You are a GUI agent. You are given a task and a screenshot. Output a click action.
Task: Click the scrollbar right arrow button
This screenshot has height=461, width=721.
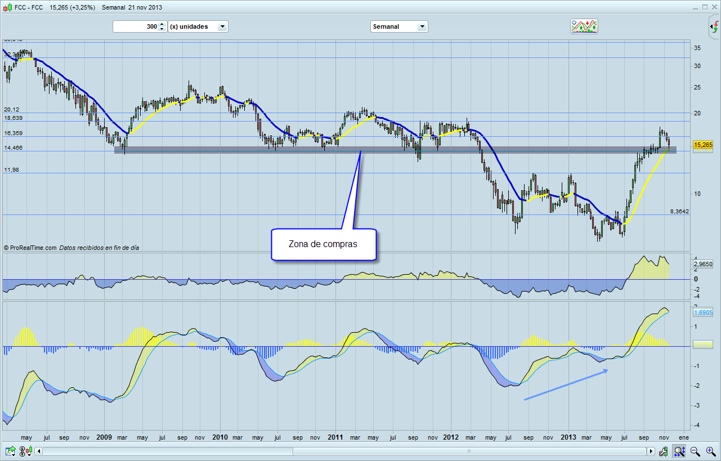pyautogui.click(x=651, y=451)
